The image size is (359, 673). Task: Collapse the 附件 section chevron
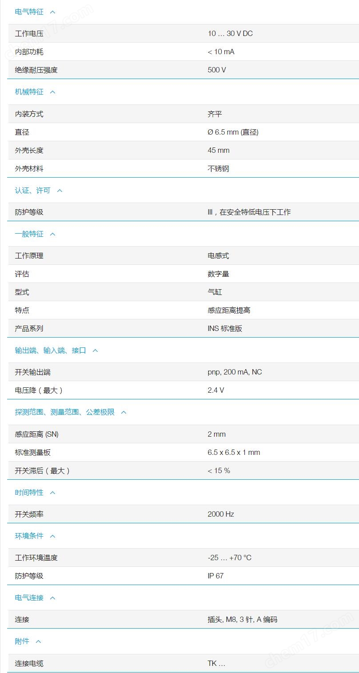[38, 641]
